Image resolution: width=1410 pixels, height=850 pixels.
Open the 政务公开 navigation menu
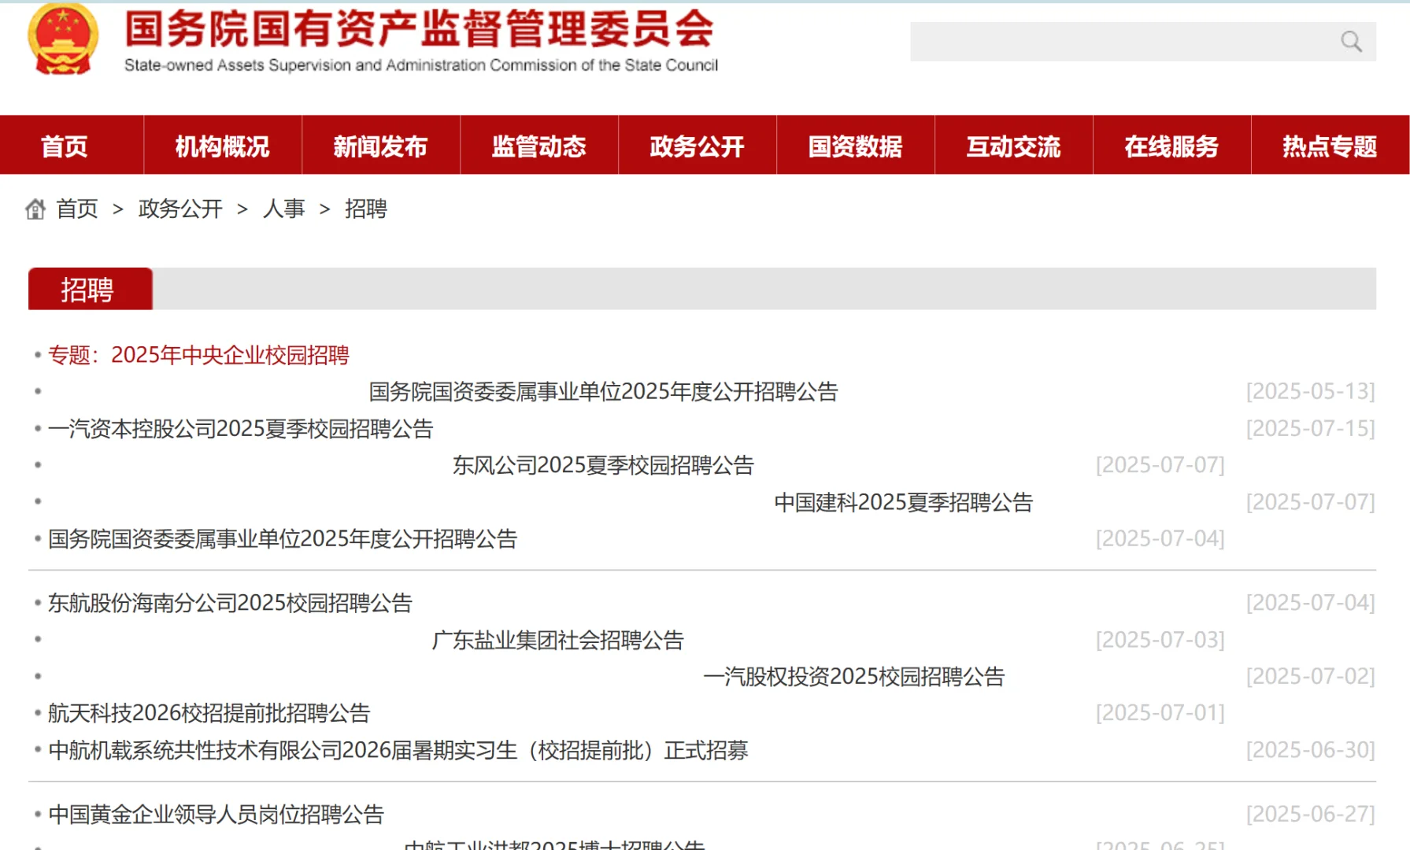coord(698,146)
